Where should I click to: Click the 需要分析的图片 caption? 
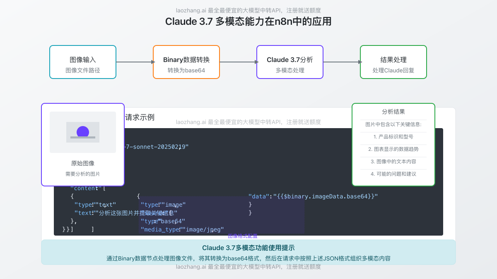tap(83, 174)
